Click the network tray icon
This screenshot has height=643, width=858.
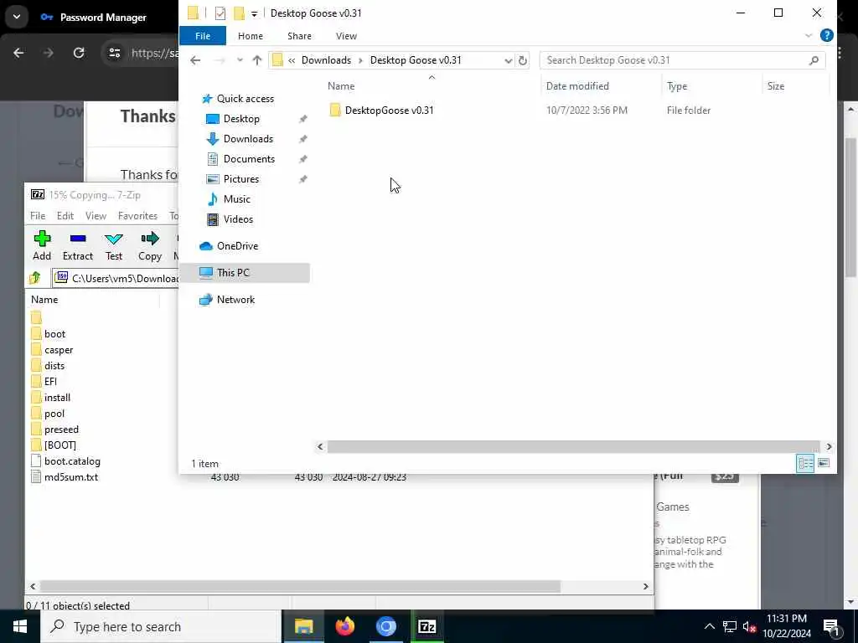[x=730, y=626]
